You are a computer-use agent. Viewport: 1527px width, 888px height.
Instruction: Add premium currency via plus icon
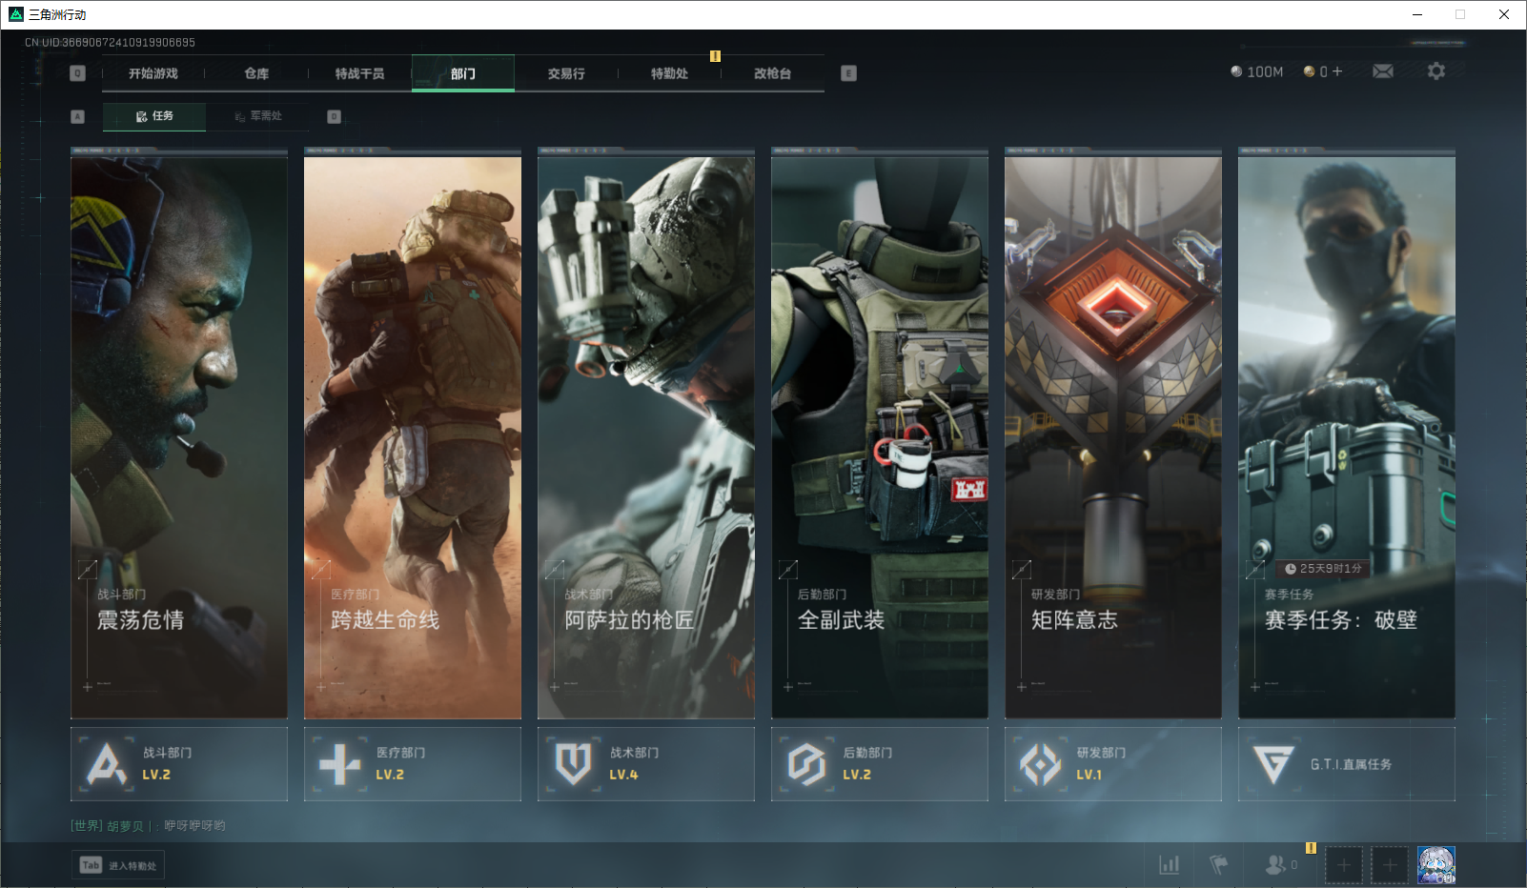tap(1337, 71)
